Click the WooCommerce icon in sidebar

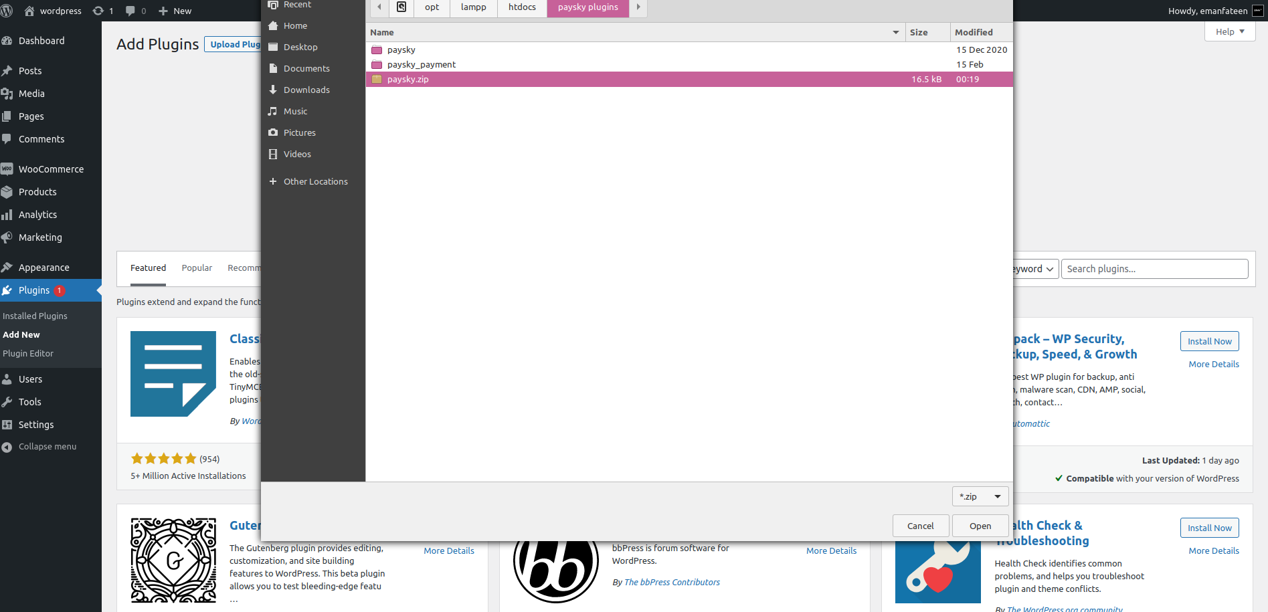[x=7, y=169]
